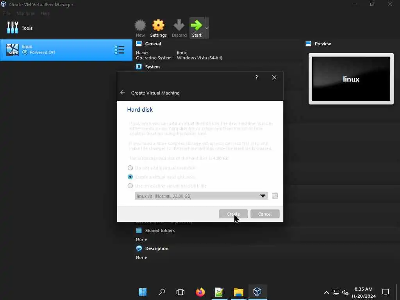
Task: Open the Tools icon in sidebar
Action: (12, 28)
